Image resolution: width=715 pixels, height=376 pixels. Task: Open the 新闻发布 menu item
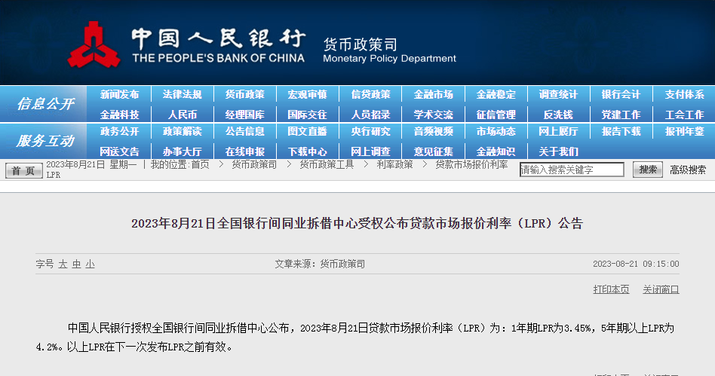click(x=119, y=94)
